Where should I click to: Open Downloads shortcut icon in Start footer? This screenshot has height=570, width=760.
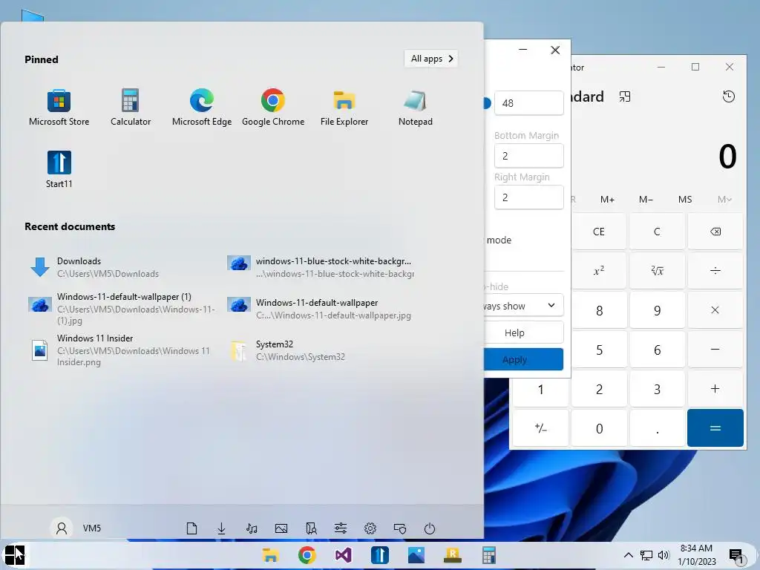coord(221,528)
